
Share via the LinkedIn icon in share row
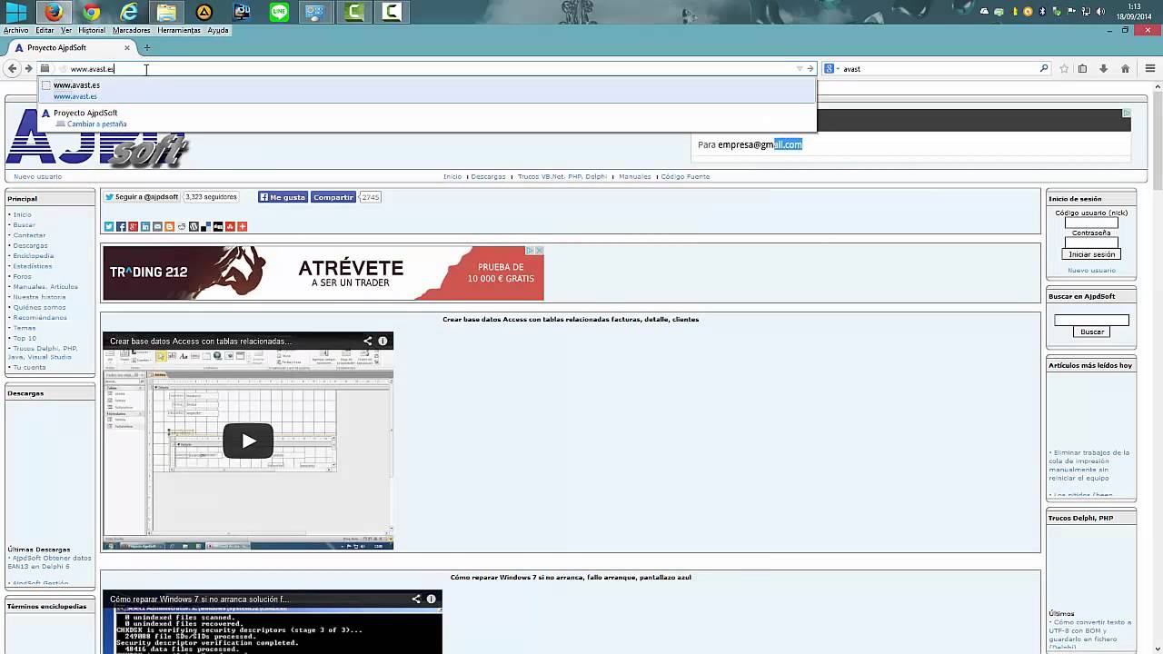[145, 226]
